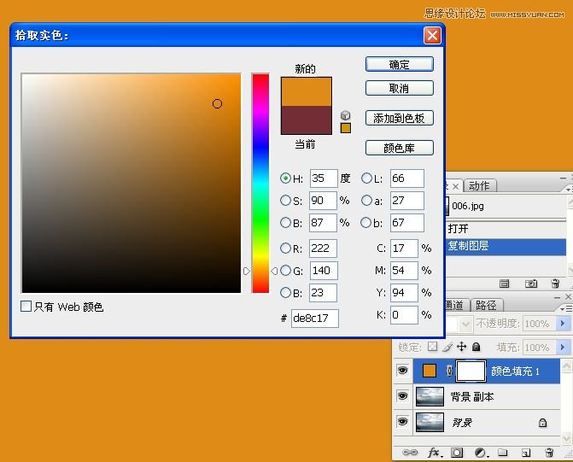The width and height of the screenshot is (573, 462).
Task: Create a new layer icon
Action: [526, 453]
